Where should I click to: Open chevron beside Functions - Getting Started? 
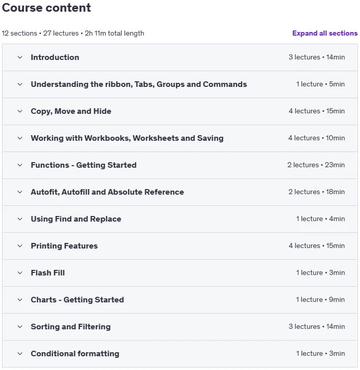pos(20,165)
